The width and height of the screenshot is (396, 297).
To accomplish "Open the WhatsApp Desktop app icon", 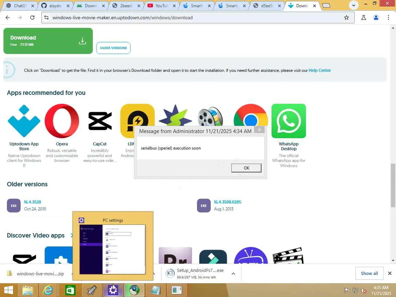I will pos(289,121).
